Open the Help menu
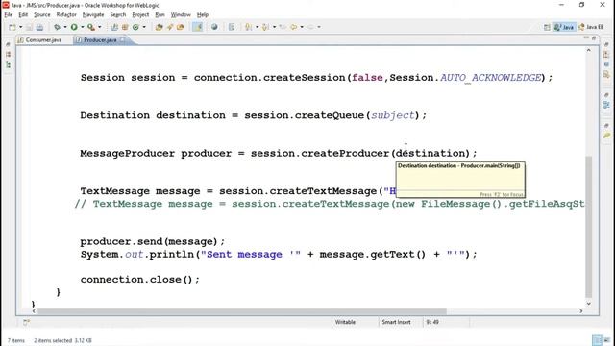This screenshot has width=615, height=346. [x=203, y=15]
